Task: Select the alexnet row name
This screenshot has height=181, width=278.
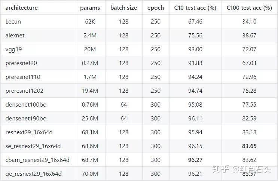Action: click(15, 36)
